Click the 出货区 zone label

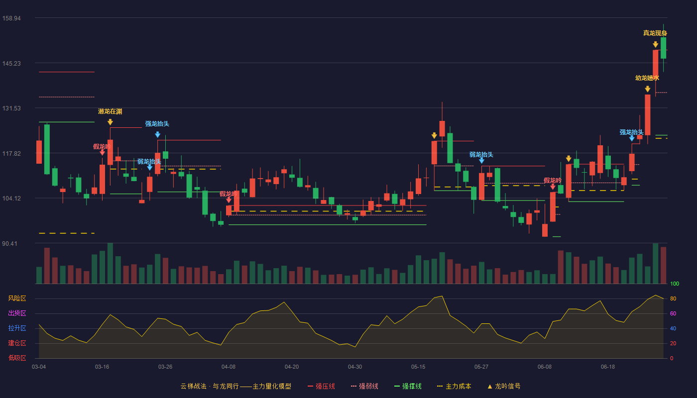(17, 313)
